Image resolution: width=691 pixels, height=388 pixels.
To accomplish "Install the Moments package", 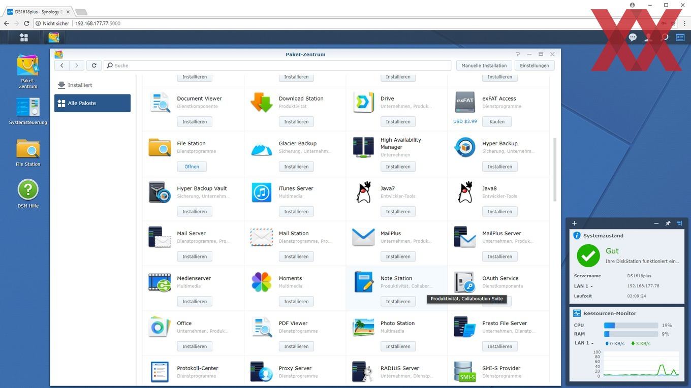I will pos(296,302).
